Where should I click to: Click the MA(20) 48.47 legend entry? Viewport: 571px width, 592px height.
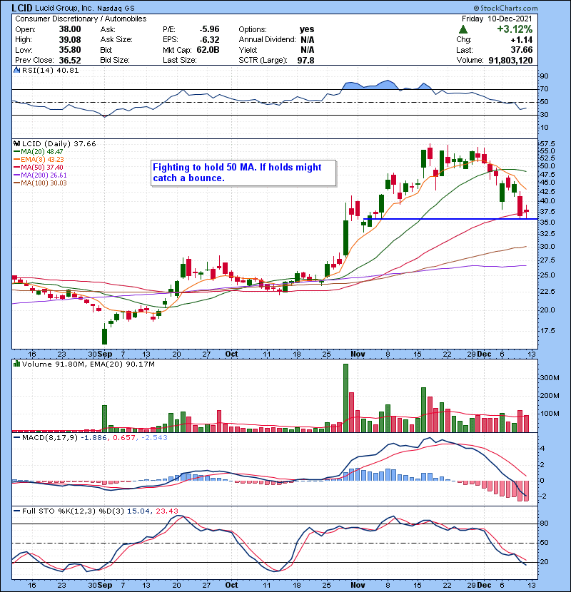pyautogui.click(x=39, y=152)
